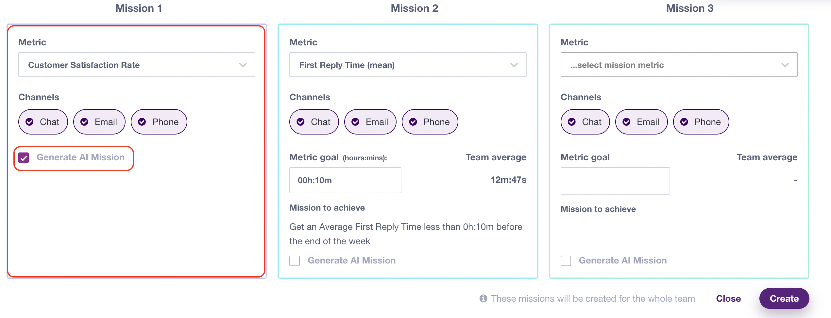Viewport: 831px width, 318px height.
Task: Open the select mission metric dropdown
Action: tap(679, 65)
